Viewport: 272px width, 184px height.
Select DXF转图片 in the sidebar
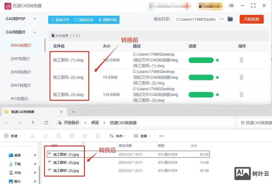[x=20, y=59]
